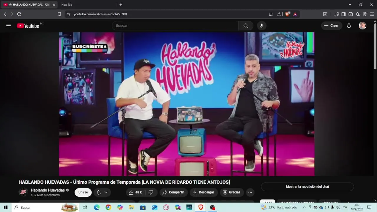The width and height of the screenshot is (377, 212).
Task: Open Outlook from the taskbar
Action: coord(155,207)
